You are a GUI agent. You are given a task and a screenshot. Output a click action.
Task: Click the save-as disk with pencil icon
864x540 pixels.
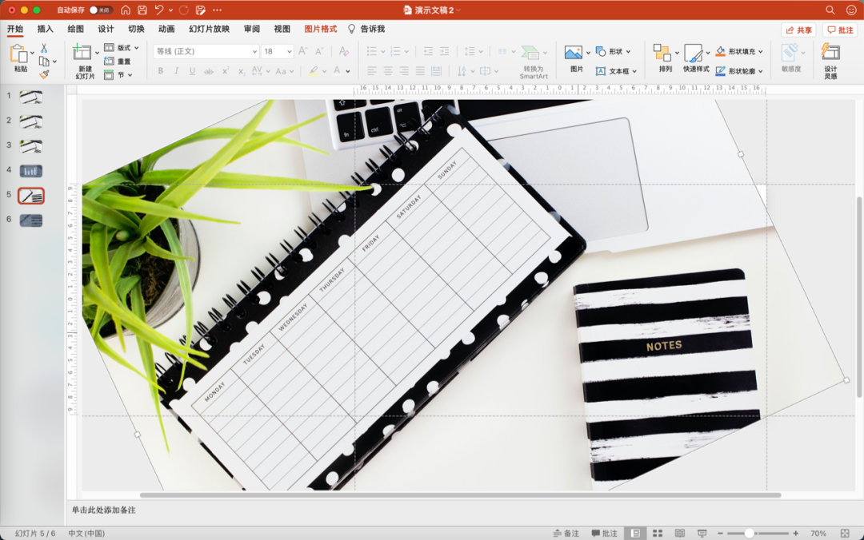201,10
